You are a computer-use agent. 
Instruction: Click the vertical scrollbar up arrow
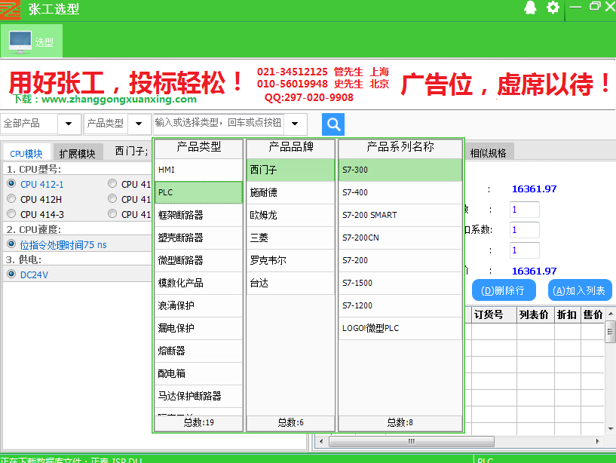(611, 313)
